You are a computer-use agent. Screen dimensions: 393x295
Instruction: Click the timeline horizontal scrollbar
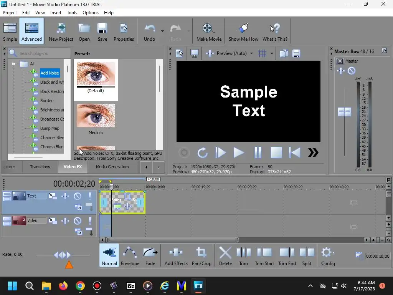(x=172, y=240)
